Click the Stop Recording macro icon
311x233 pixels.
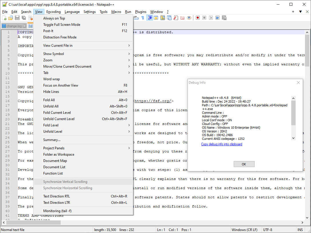coord(204,18)
